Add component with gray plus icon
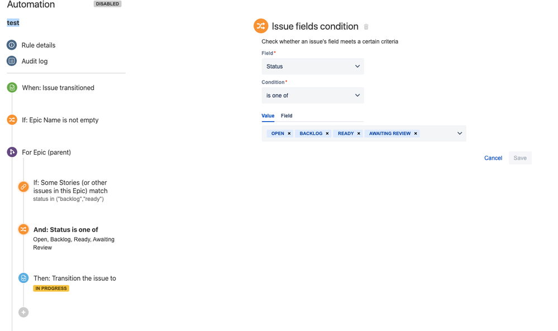Image resolution: width=558 pixels, height=331 pixels. 23,312
